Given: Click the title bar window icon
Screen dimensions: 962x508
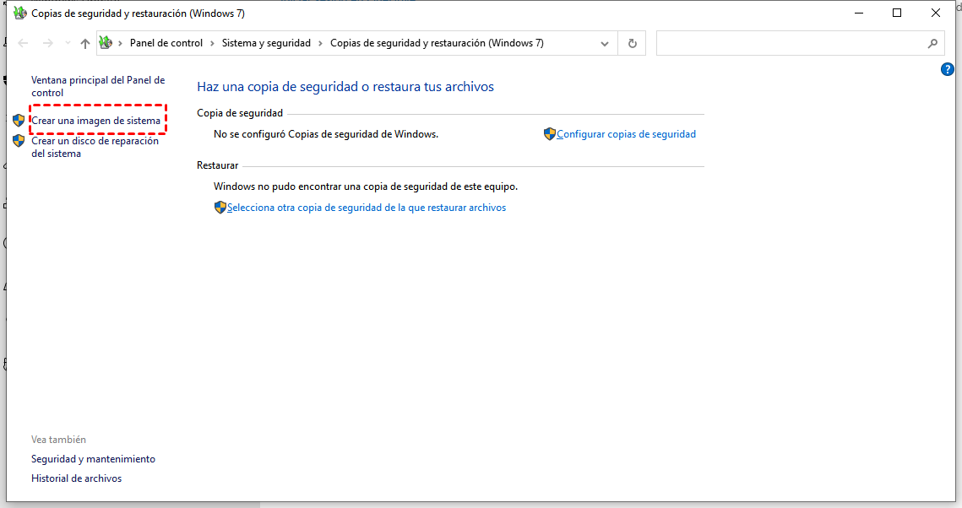Looking at the screenshot, I should point(19,13).
